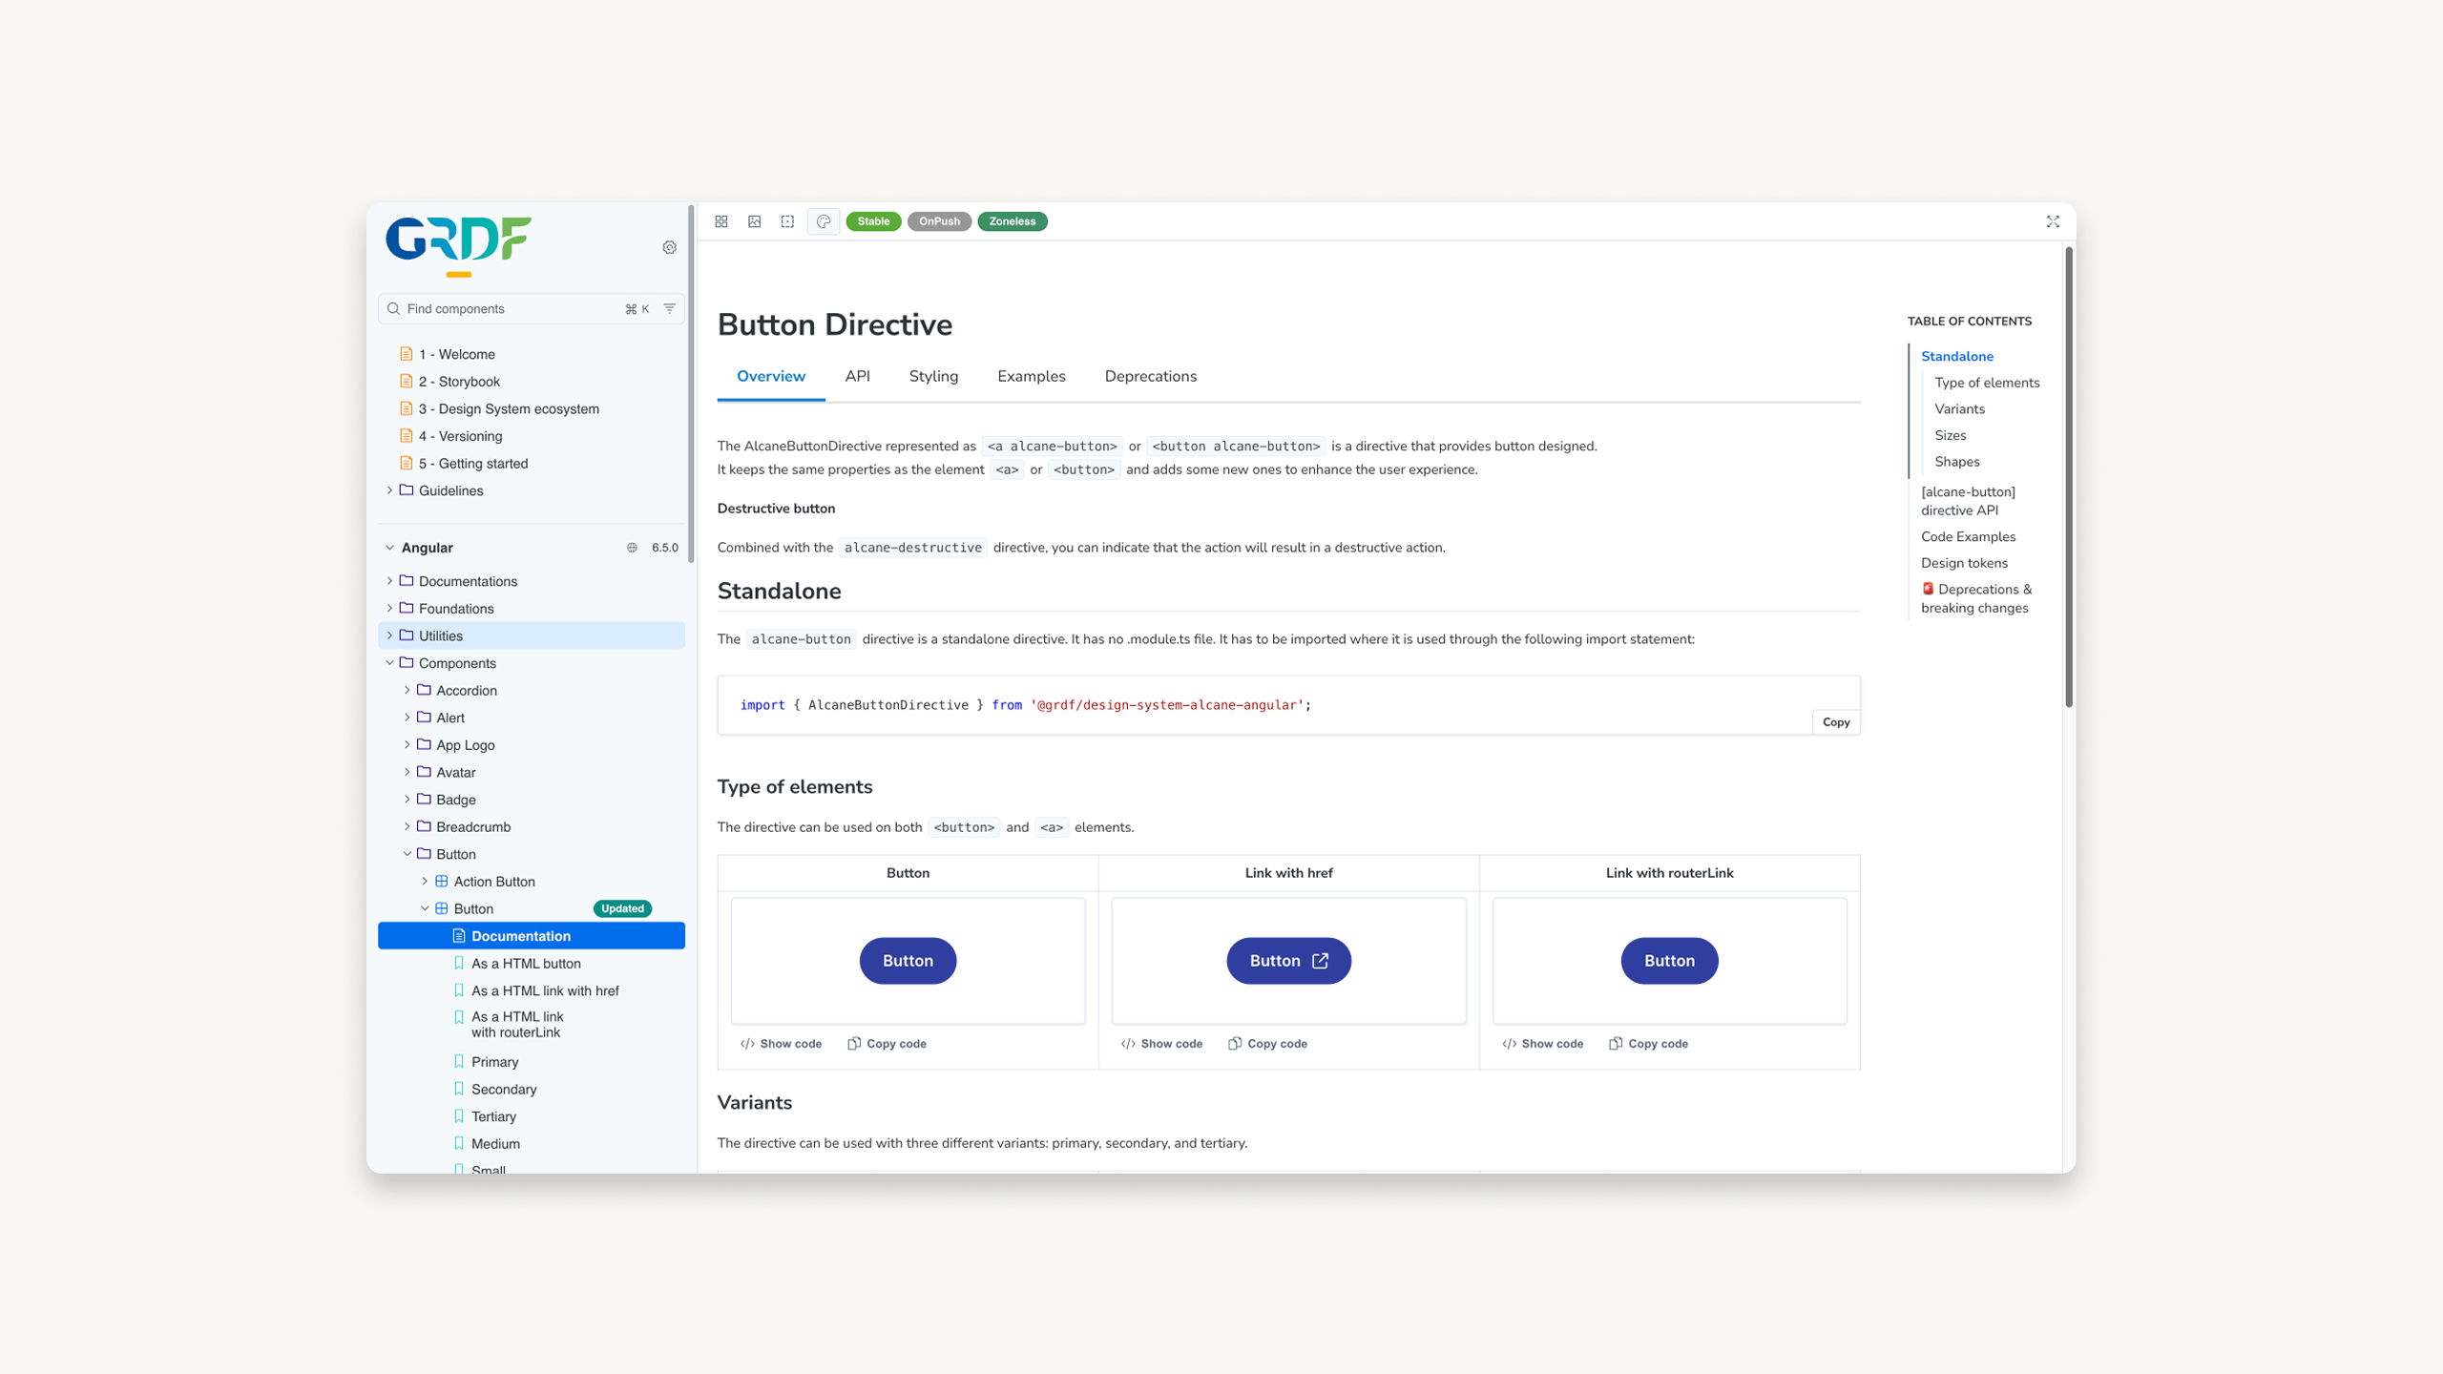
Task: Toggle the outline/measure dashed-square icon
Action: [787, 221]
